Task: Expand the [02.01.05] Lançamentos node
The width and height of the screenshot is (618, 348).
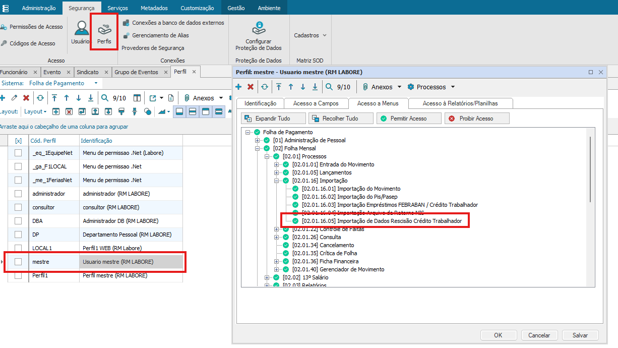Action: (277, 172)
